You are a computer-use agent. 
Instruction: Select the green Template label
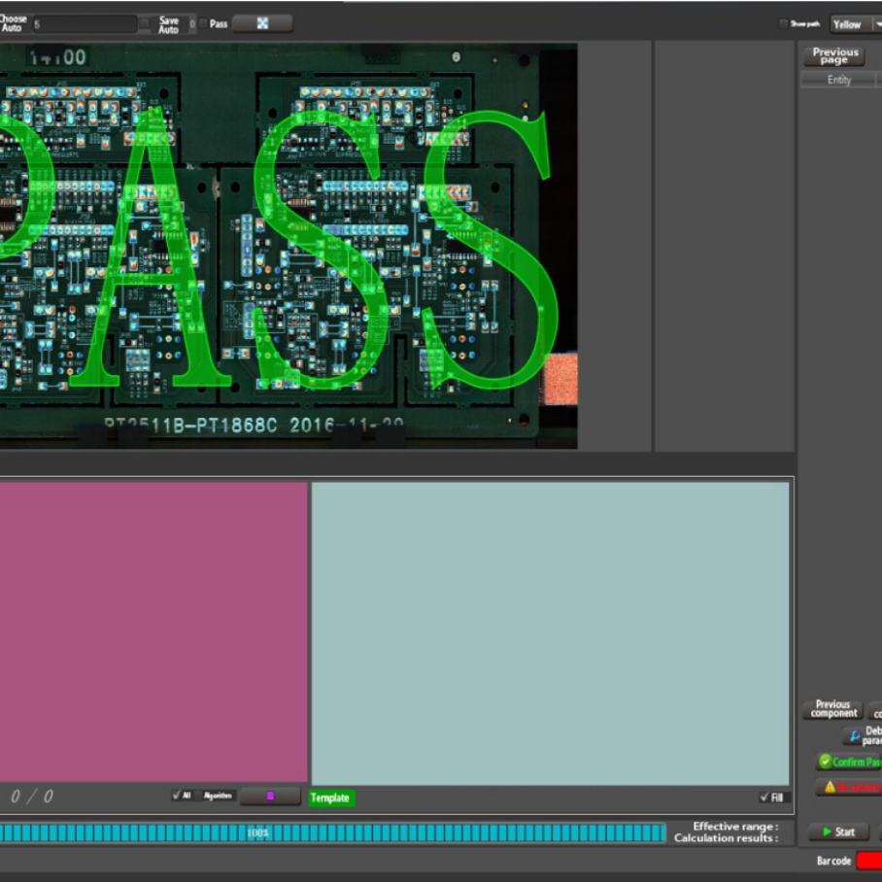click(x=331, y=797)
